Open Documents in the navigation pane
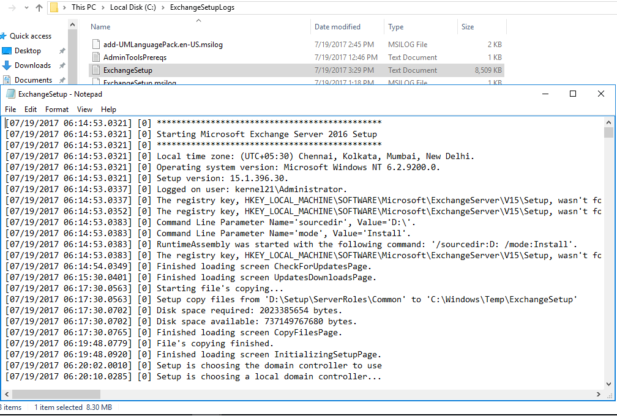This screenshot has width=617, height=416. 33,80
